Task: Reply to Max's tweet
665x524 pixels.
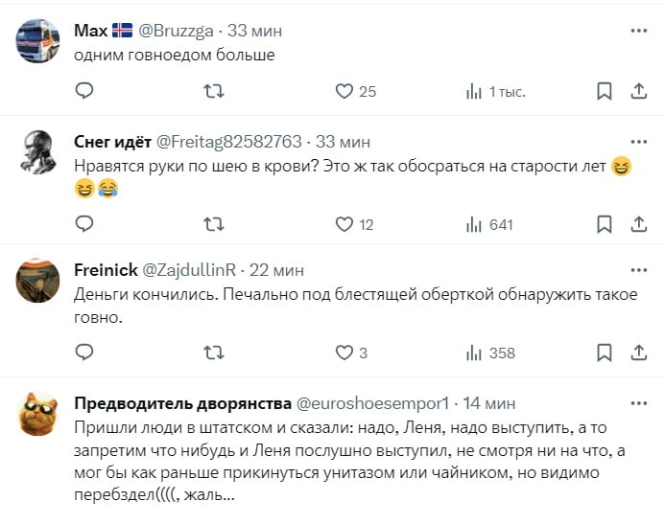Action: tap(84, 92)
